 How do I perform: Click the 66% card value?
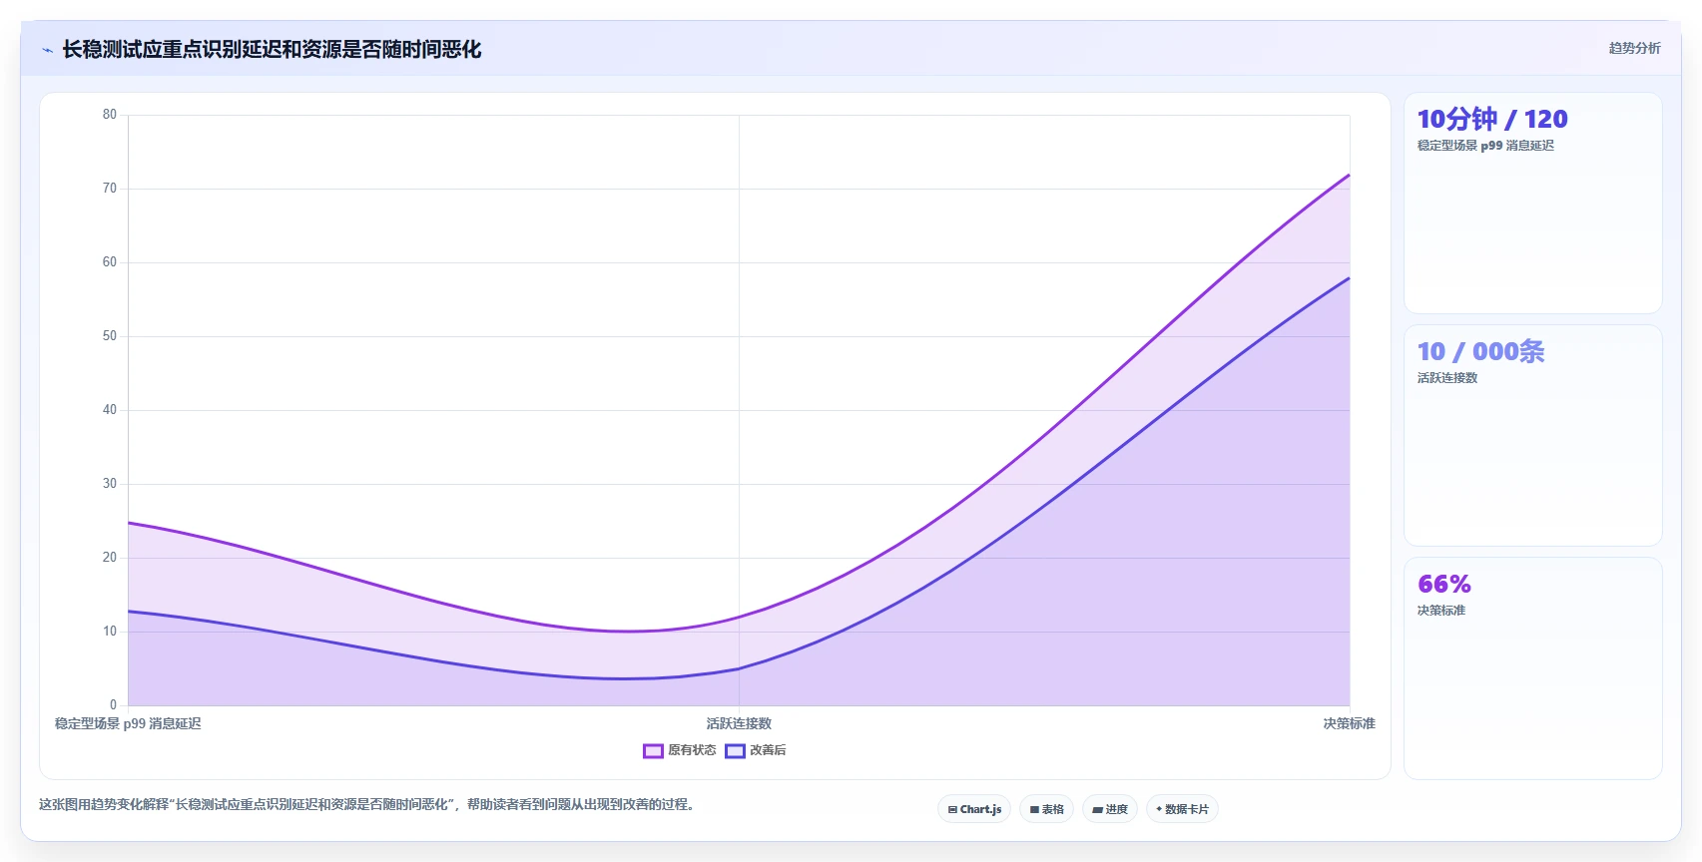(1444, 584)
